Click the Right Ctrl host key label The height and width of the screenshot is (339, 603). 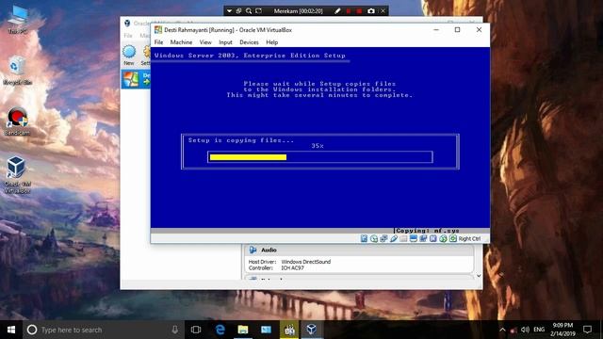469,238
